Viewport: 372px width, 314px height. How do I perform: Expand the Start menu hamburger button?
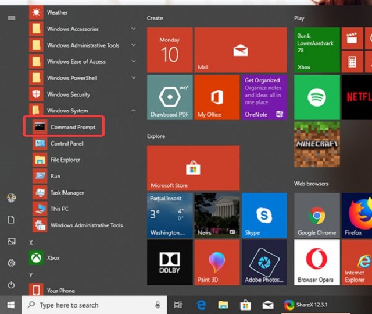[x=12, y=18]
